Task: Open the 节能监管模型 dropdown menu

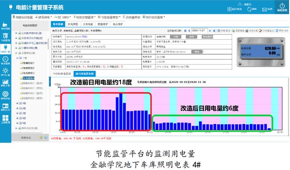Action: 109,17
